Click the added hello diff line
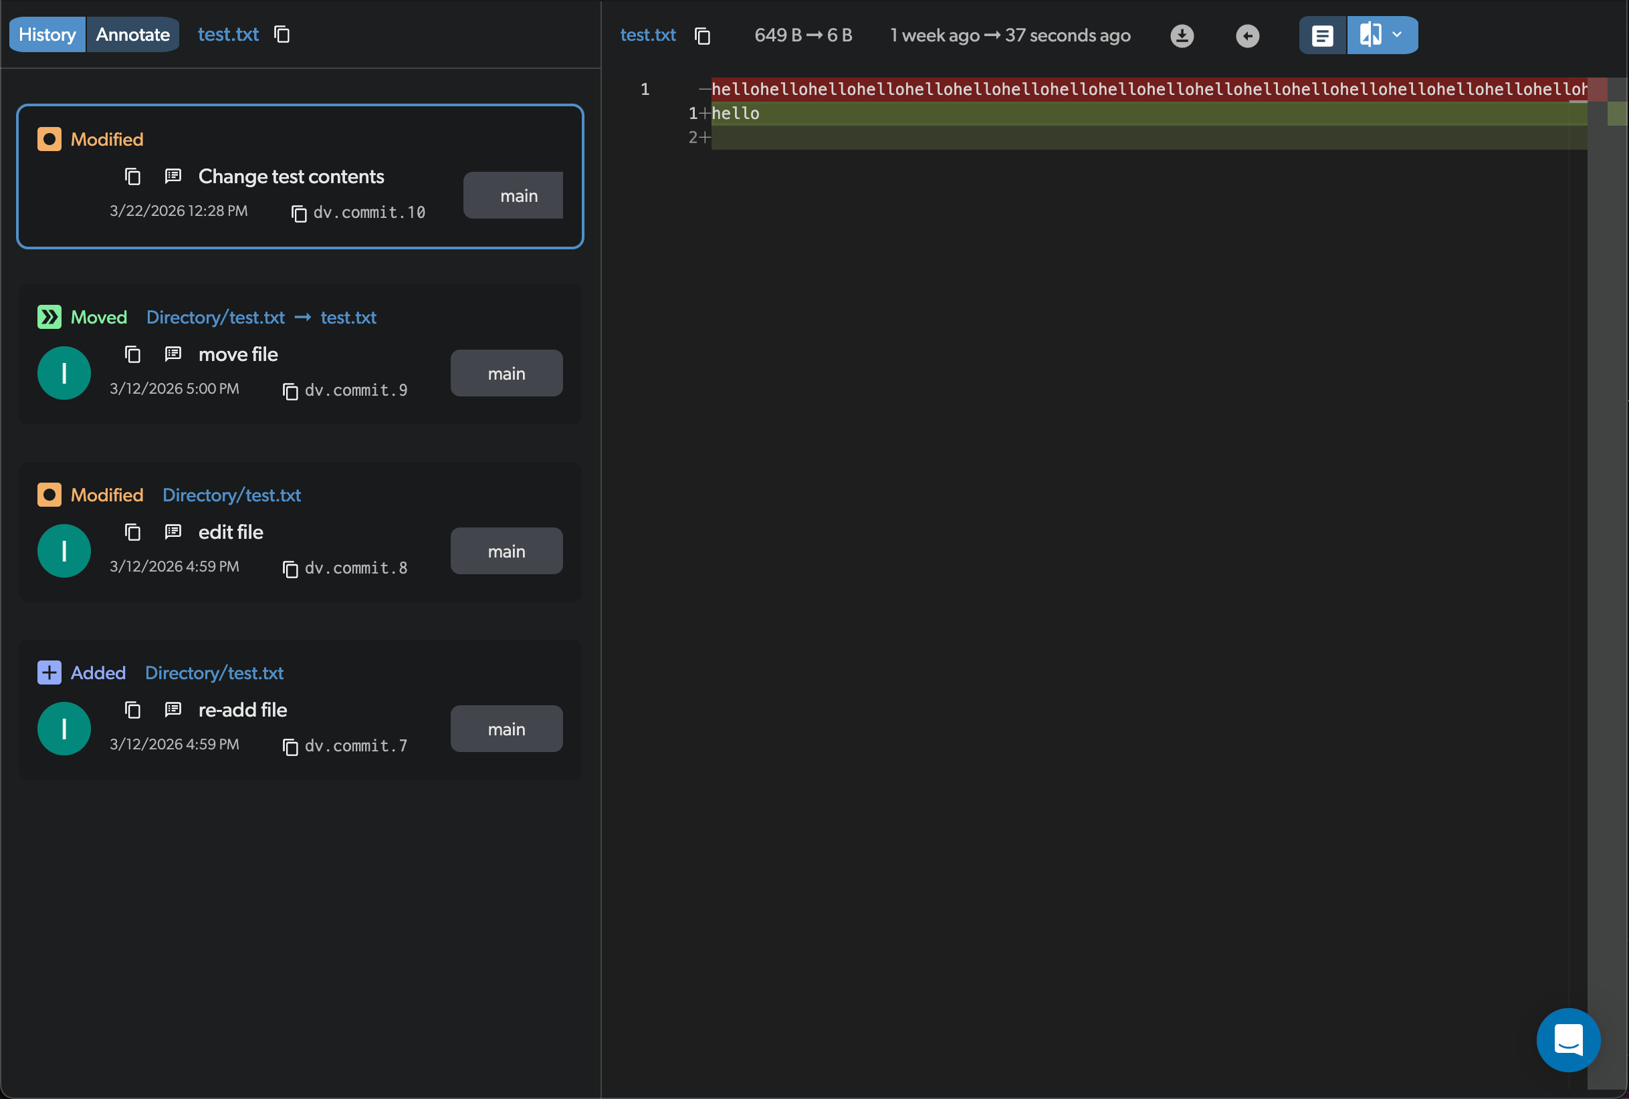The height and width of the screenshot is (1099, 1629). click(1150, 114)
